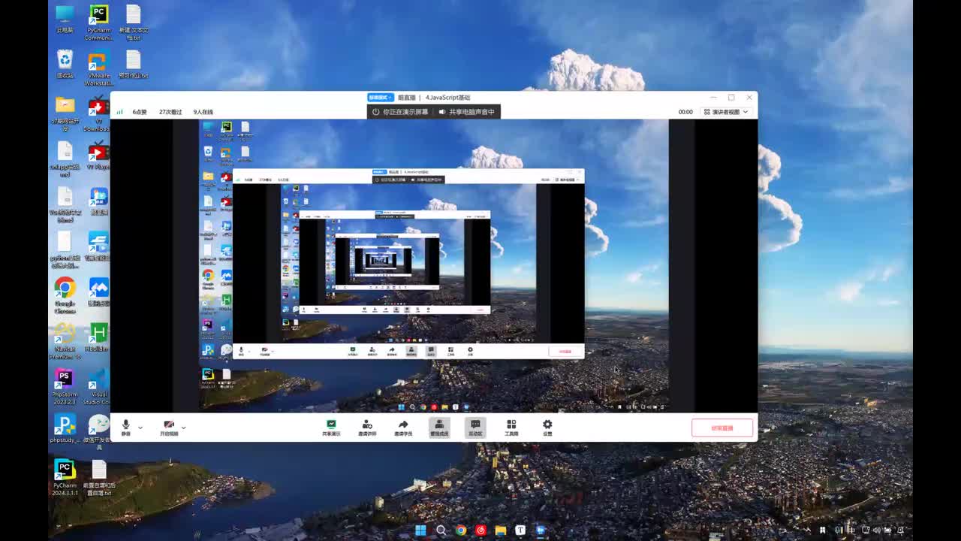The width and height of the screenshot is (961, 541).
Task: Click the red circular taskbar app icon
Action: [x=480, y=530]
